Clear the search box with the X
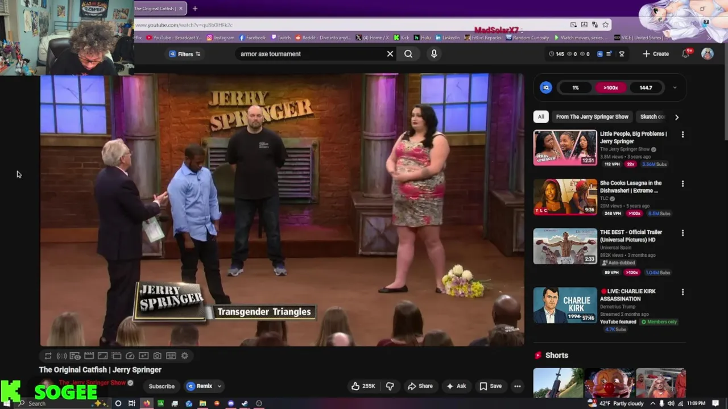The height and width of the screenshot is (409, 728). 390,54
